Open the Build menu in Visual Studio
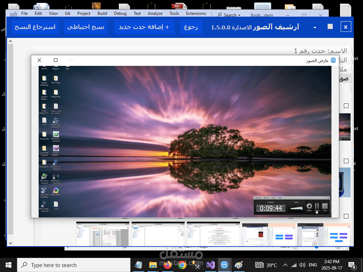 point(102,13)
